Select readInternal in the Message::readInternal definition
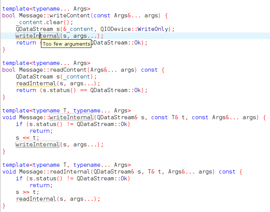Viewport: 270px width, 212px height. (70, 172)
